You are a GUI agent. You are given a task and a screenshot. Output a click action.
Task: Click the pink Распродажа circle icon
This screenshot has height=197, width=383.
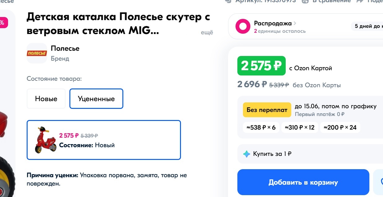(x=243, y=26)
